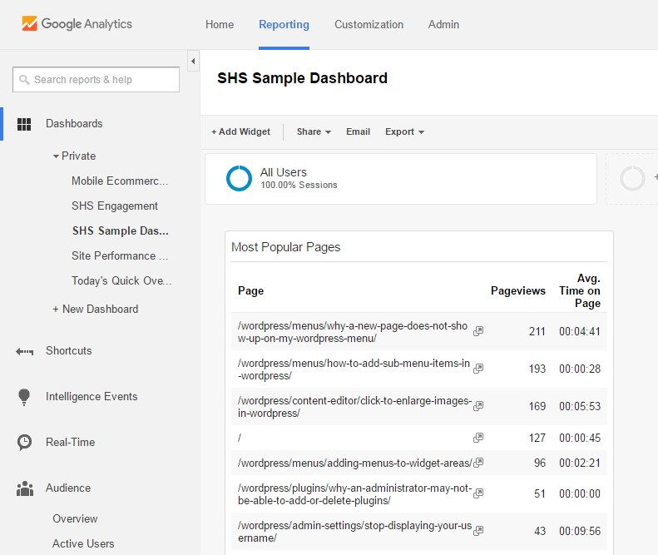
Task: Open external link for why-a-new-page-does-not-show-up page
Action: 478,331
